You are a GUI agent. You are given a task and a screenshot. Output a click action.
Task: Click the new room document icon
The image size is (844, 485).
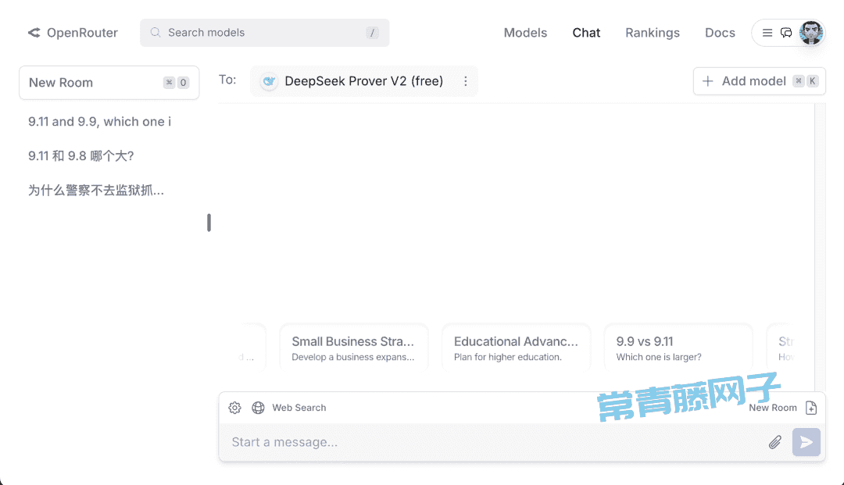tap(811, 408)
